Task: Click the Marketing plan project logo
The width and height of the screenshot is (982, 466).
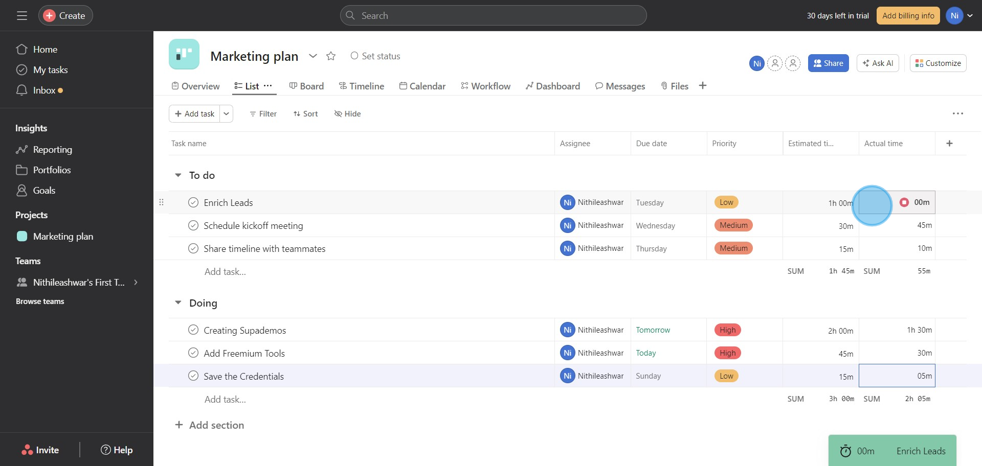Action: [x=184, y=54]
